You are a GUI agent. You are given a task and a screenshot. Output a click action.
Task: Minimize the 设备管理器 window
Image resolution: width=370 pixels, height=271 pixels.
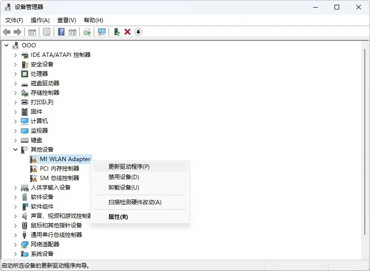coord(316,7)
